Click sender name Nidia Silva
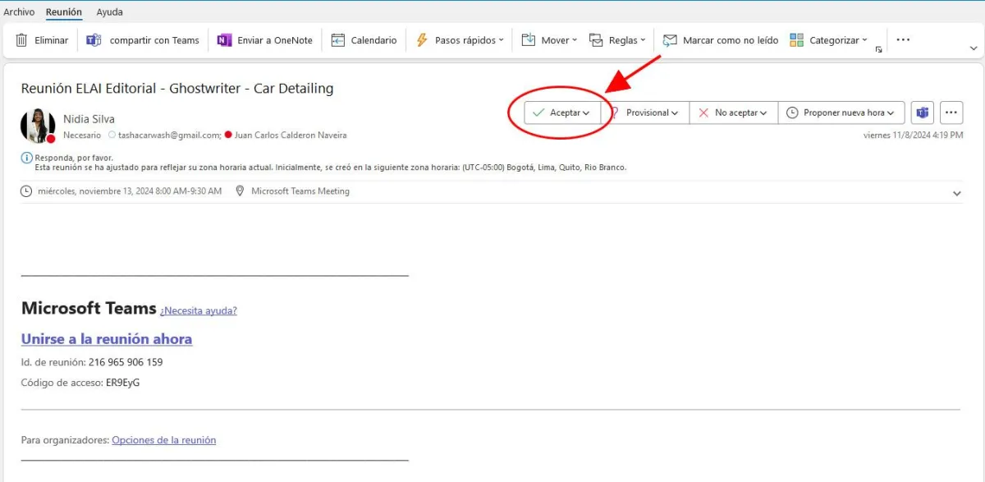This screenshot has width=985, height=482. pos(89,120)
